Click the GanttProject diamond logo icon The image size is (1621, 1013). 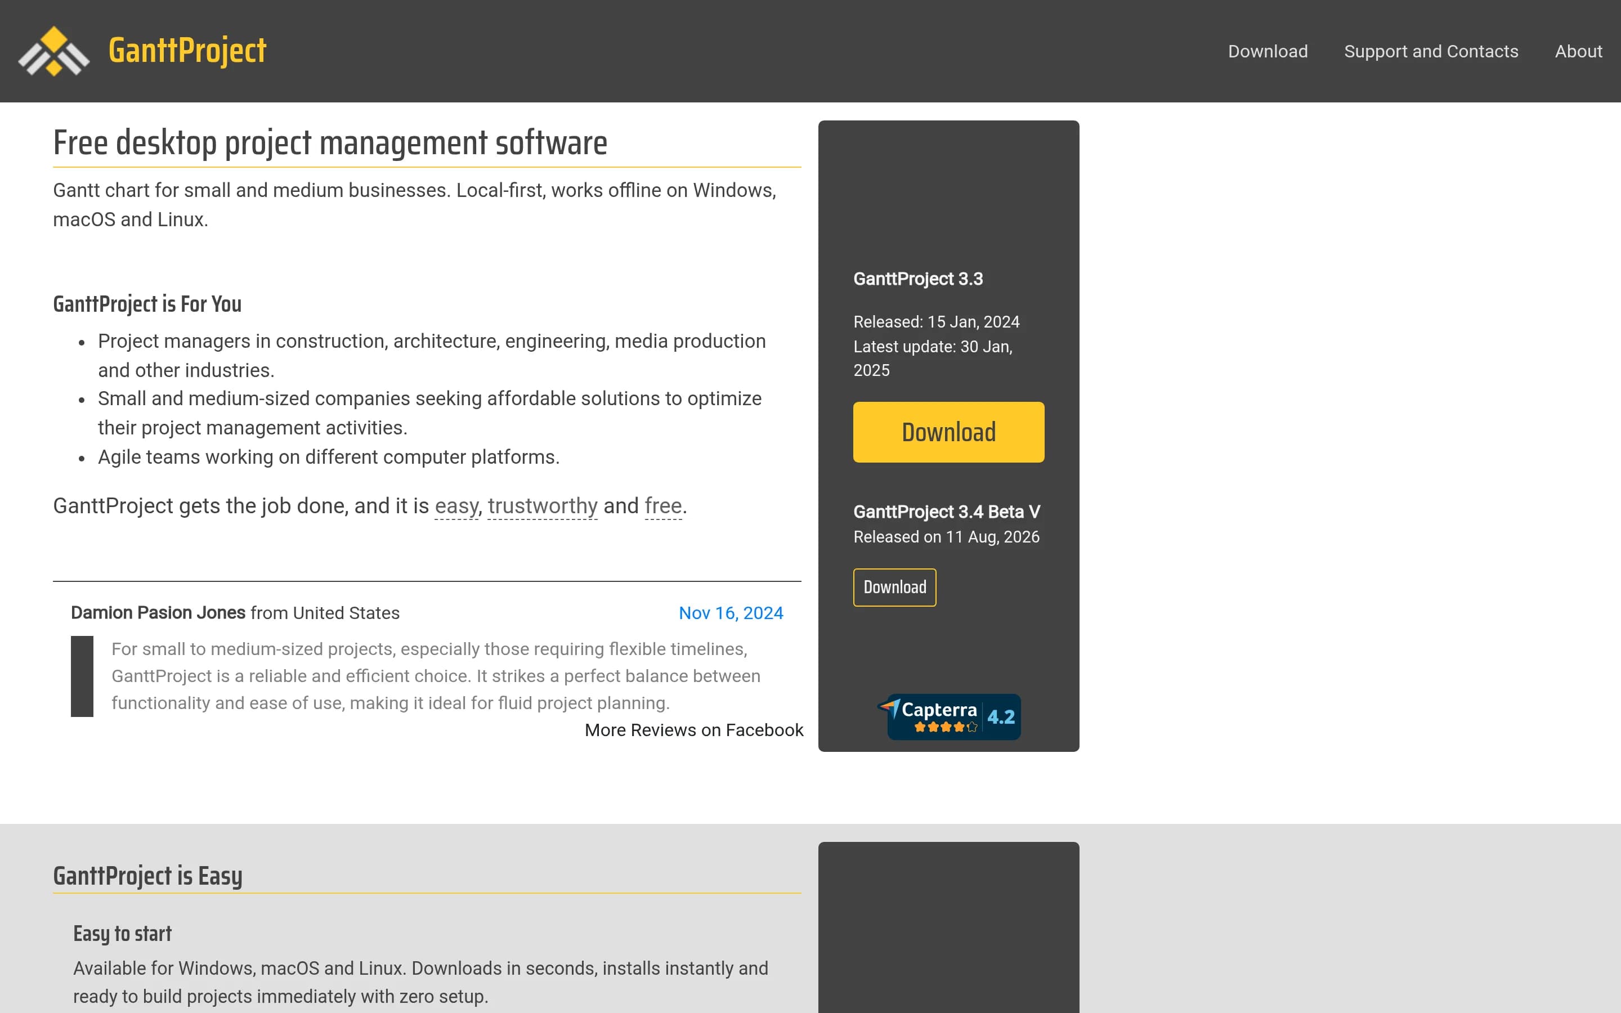point(53,51)
